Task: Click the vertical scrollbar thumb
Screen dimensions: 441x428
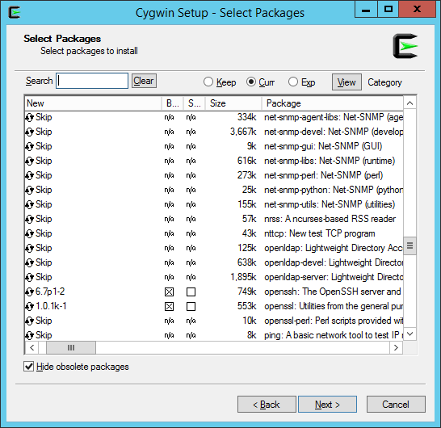Action: coord(409,245)
